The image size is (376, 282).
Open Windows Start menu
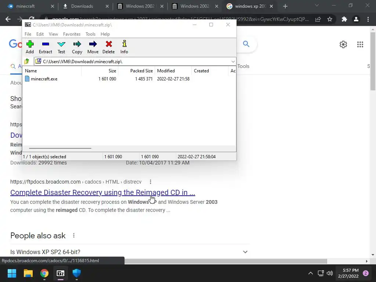coord(12,273)
